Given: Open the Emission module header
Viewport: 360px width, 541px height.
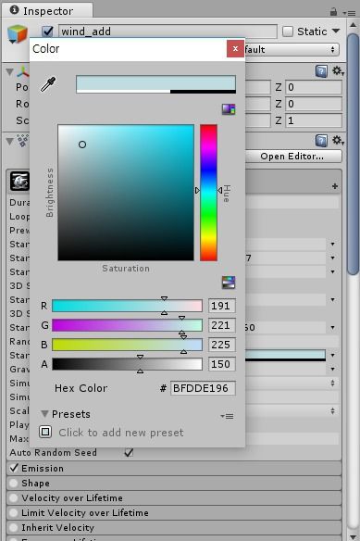Looking at the screenshot, I should click(x=174, y=468).
